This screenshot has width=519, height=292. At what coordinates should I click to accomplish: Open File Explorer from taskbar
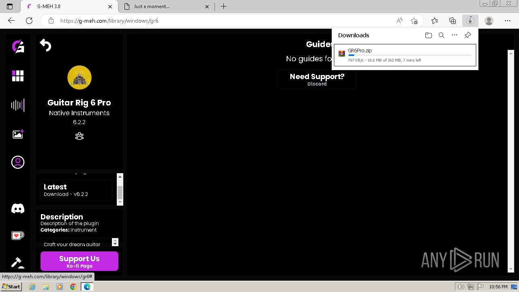point(46,287)
